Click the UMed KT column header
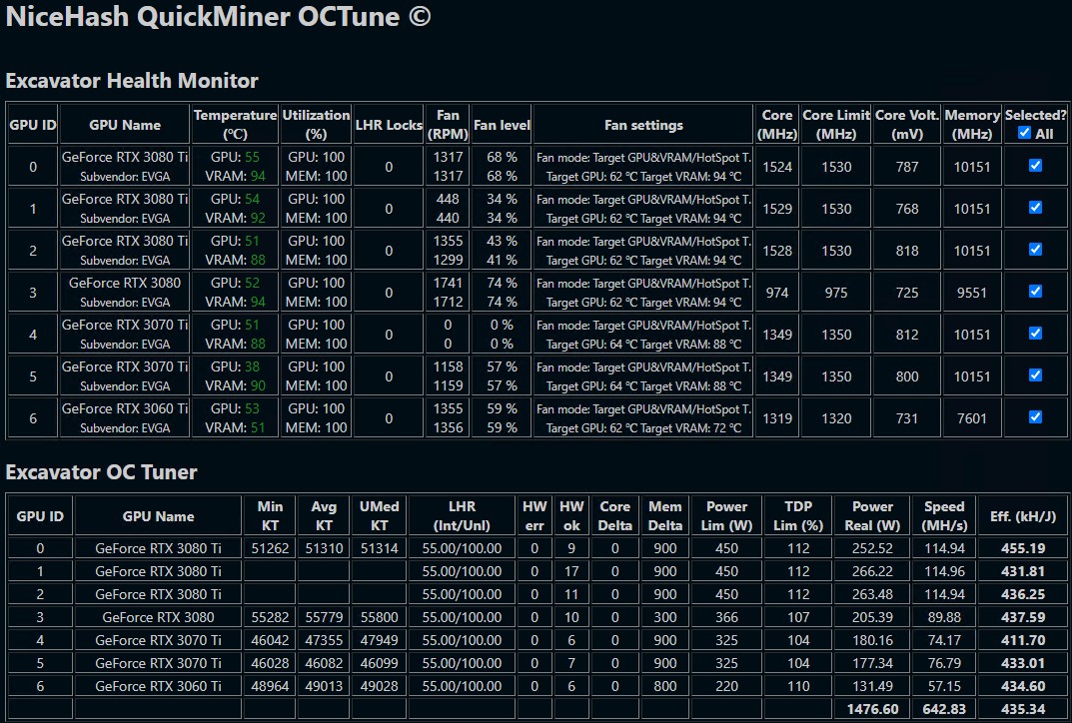The width and height of the screenshot is (1072, 723). pyautogui.click(x=379, y=516)
